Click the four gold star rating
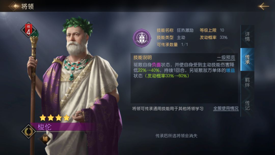 pyautogui.click(x=54, y=118)
